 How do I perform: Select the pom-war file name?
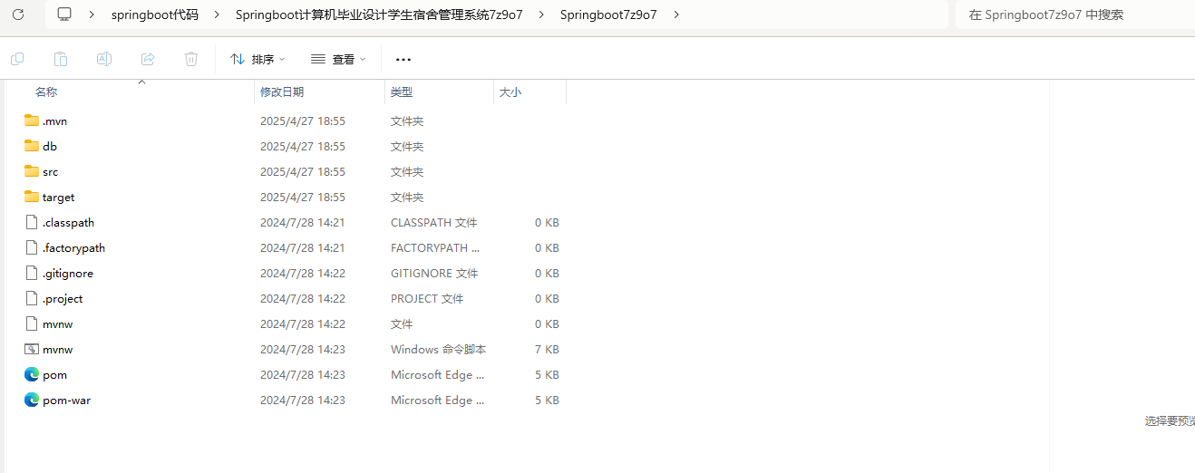66,400
